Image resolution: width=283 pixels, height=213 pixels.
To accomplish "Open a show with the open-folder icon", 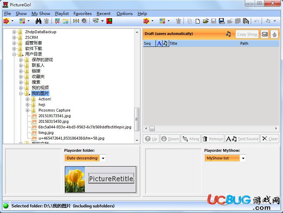I will click(x=206, y=21).
